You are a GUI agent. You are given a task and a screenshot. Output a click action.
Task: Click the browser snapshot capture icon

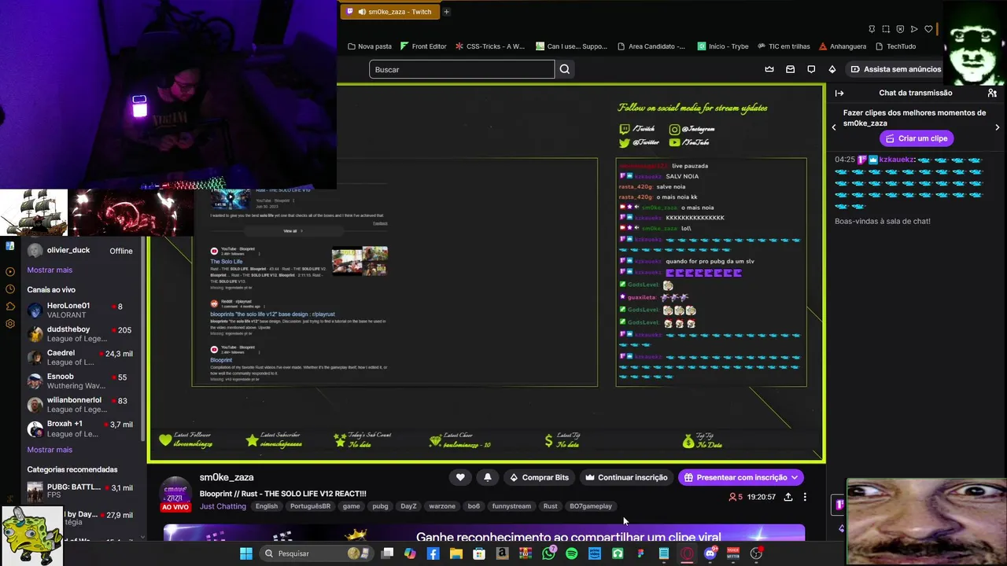[886, 29]
